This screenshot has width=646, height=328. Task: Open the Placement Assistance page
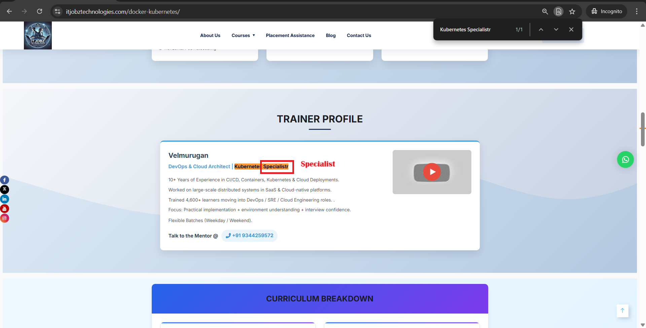(x=290, y=35)
